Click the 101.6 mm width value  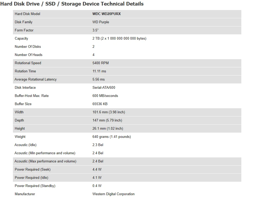pyautogui.click(x=109, y=112)
